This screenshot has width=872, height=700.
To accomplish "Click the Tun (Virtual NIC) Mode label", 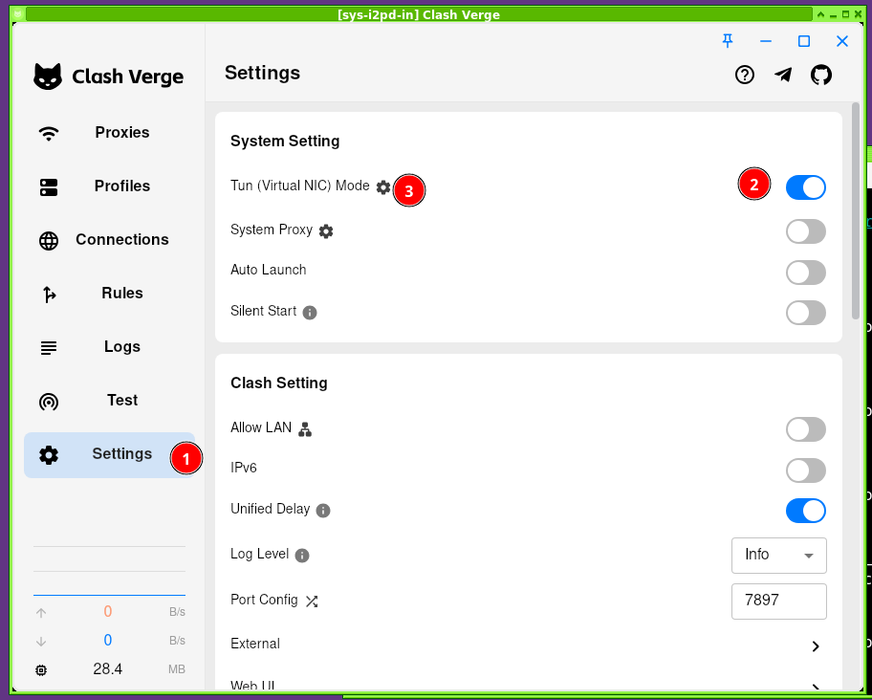I will click(300, 186).
